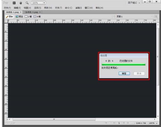
Task: Switch to the 未命名-2.png tab
Action: (31, 12)
